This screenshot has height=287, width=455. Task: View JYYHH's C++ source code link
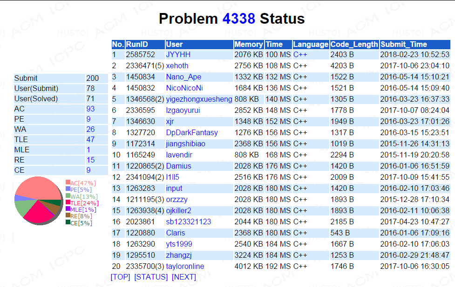[300, 55]
